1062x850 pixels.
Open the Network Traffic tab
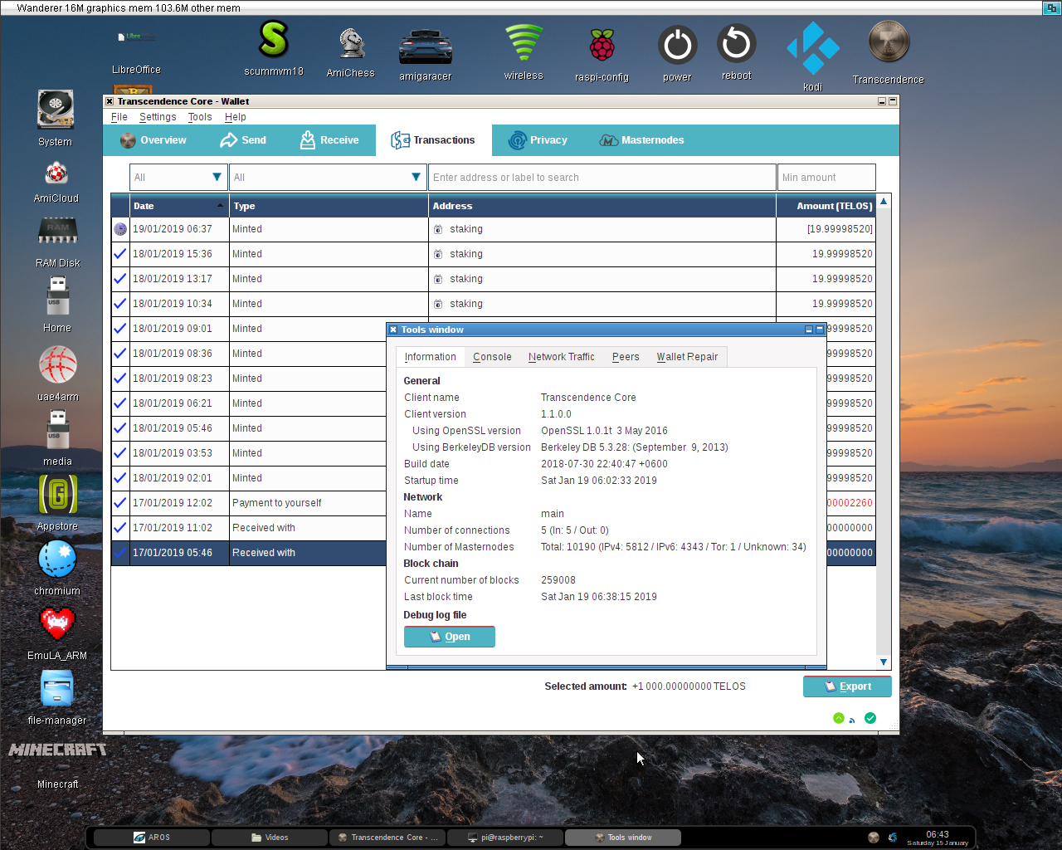pyautogui.click(x=562, y=357)
